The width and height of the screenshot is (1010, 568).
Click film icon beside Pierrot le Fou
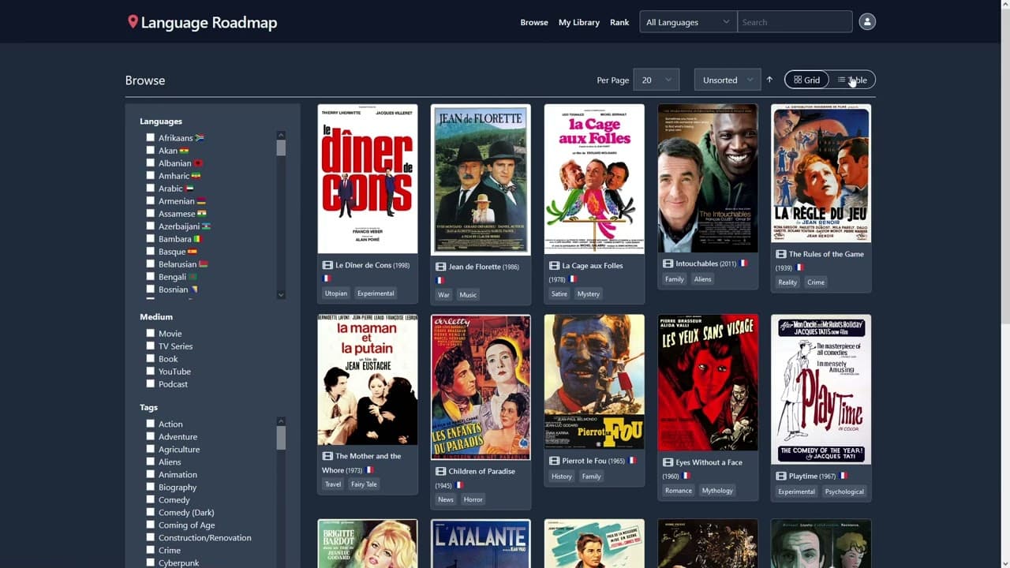554,461
